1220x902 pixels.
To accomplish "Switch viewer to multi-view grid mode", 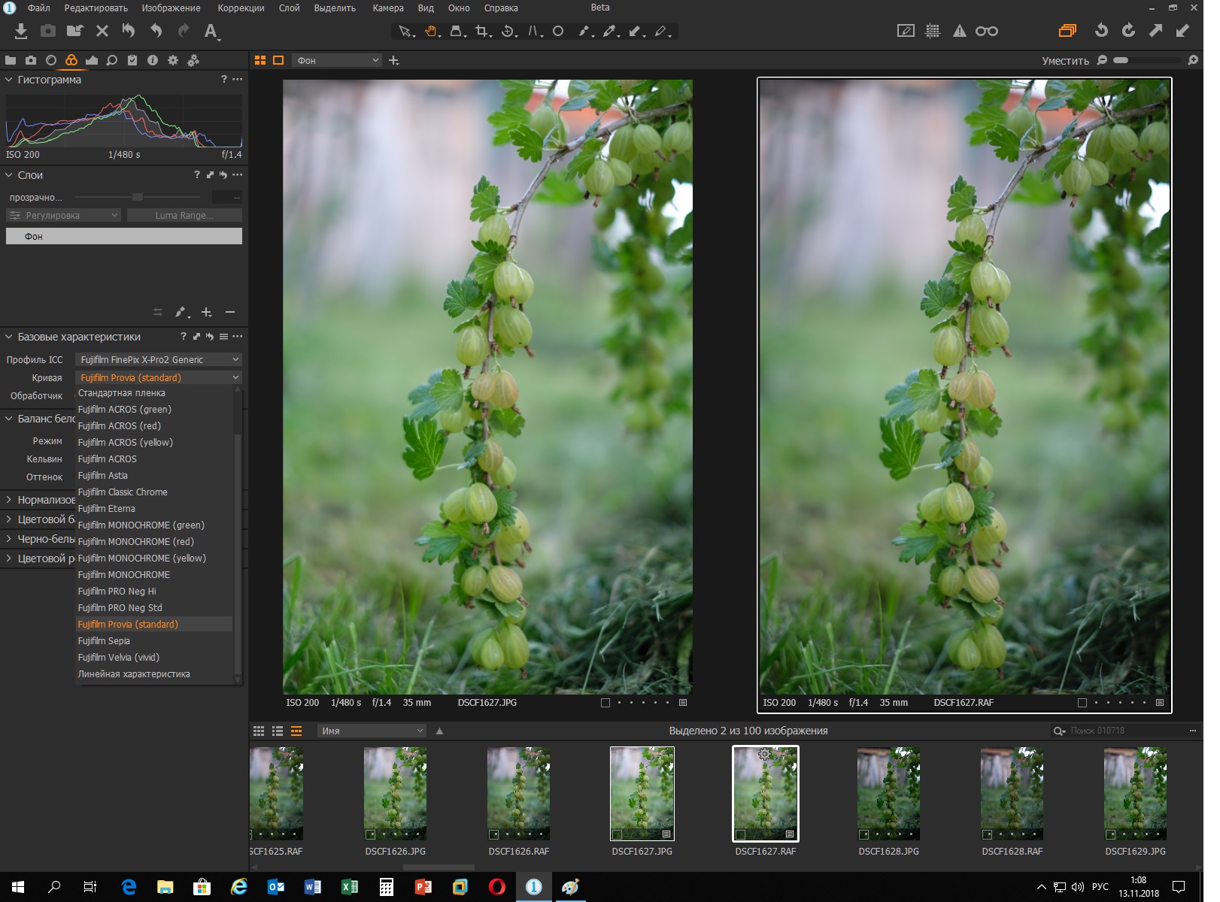I will (260, 60).
